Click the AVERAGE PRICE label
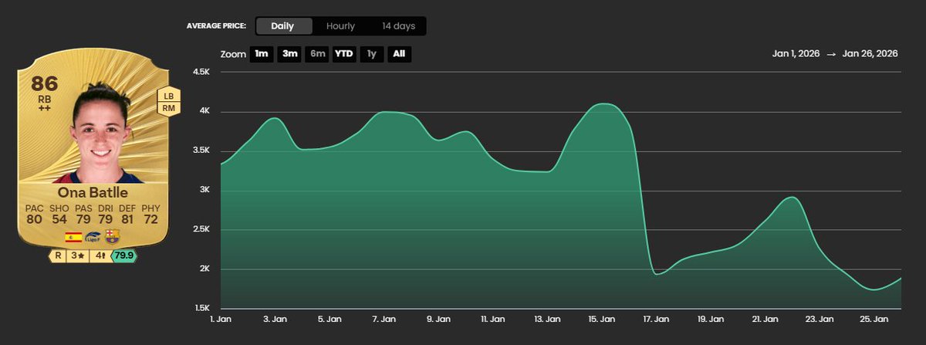This screenshot has width=926, height=345. click(216, 26)
